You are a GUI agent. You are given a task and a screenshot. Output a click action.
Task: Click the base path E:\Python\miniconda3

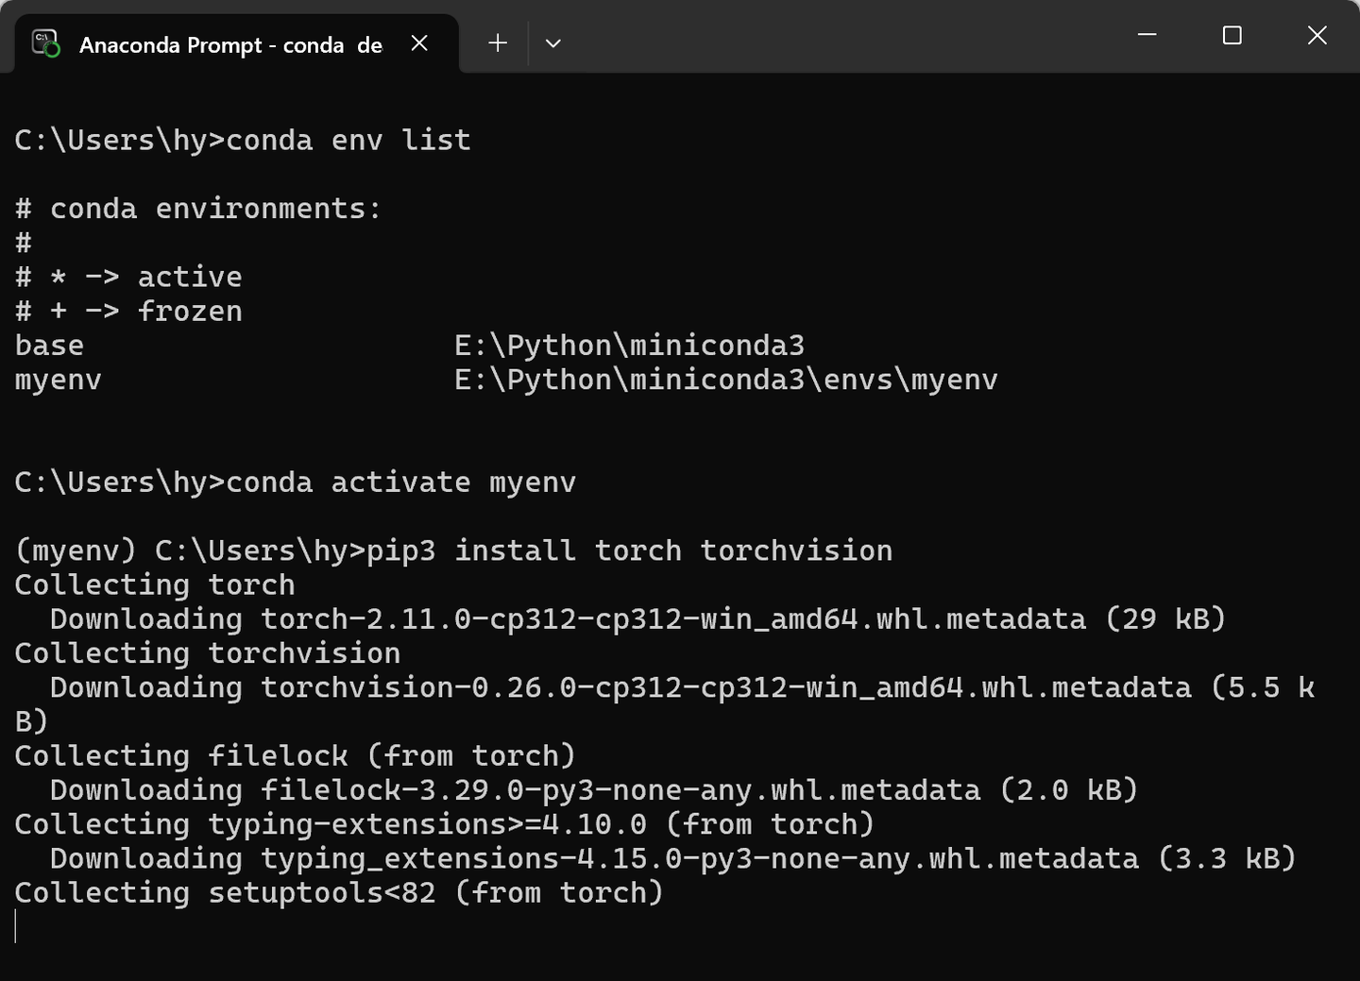click(630, 346)
